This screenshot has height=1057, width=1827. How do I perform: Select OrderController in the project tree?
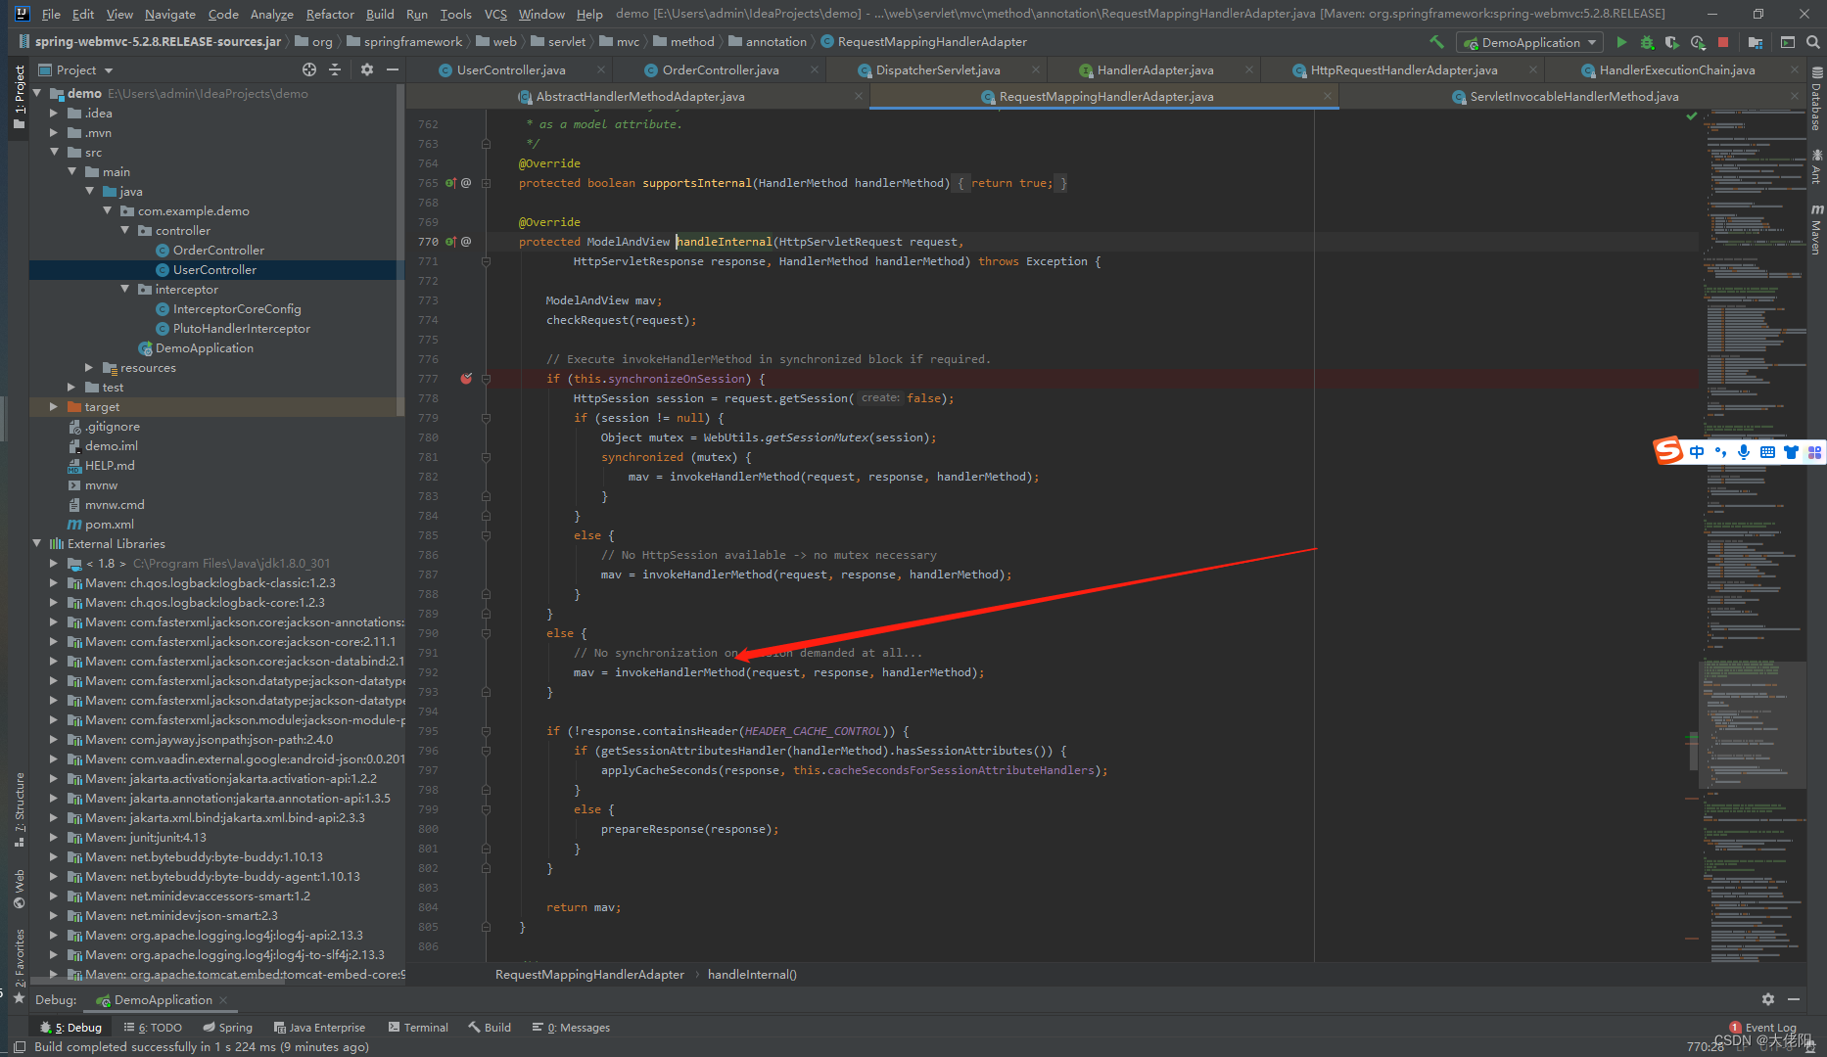[218, 250]
